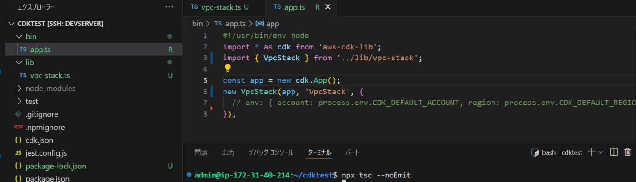Screen dimensions: 636x182
Task: Open the ポート (Ports) panel tab
Action: point(352,152)
